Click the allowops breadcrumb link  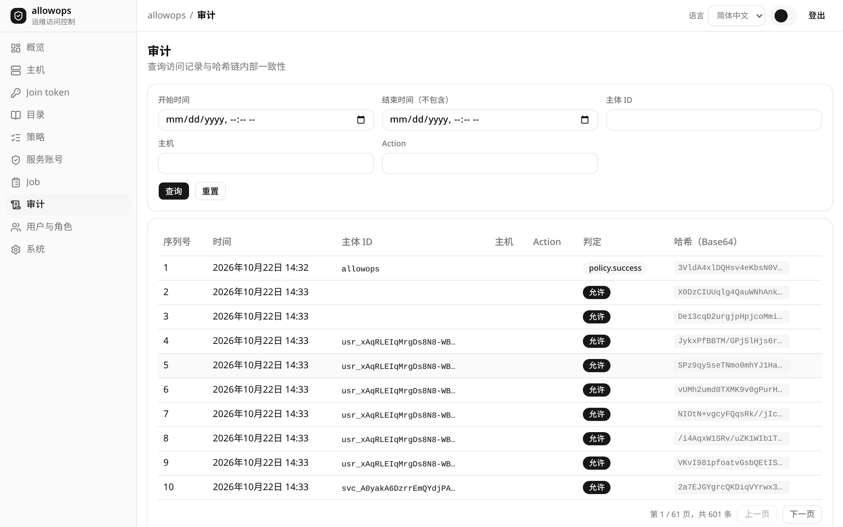click(x=167, y=15)
